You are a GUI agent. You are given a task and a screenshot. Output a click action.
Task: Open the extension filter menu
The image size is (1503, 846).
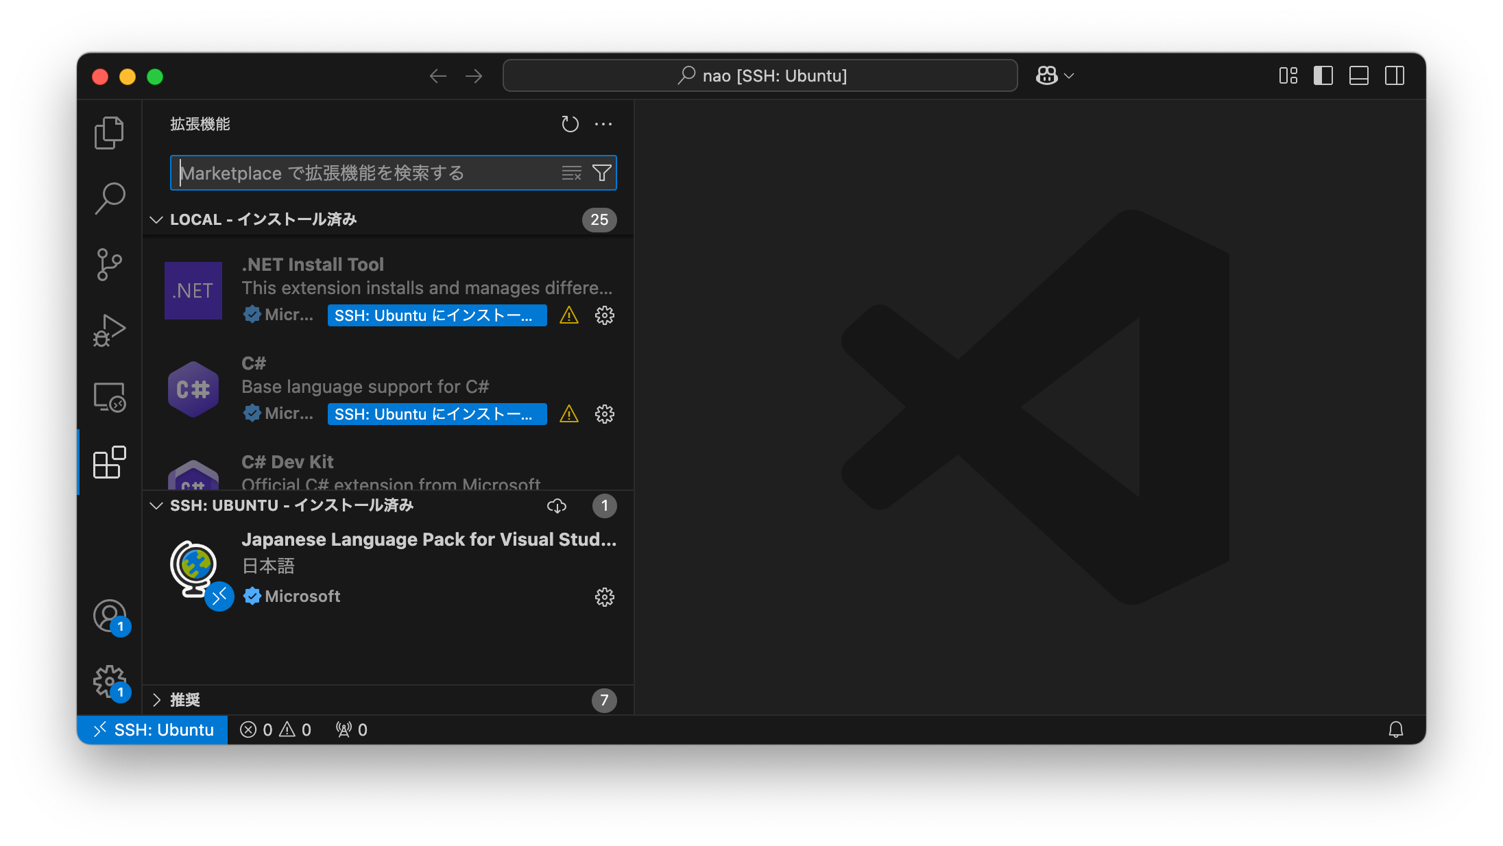point(601,173)
